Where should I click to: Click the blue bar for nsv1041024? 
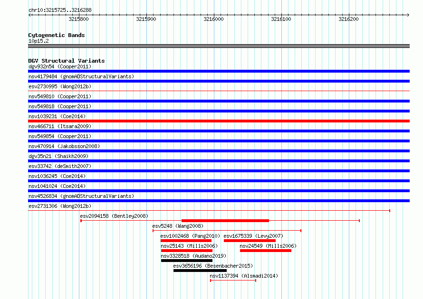coord(219,191)
